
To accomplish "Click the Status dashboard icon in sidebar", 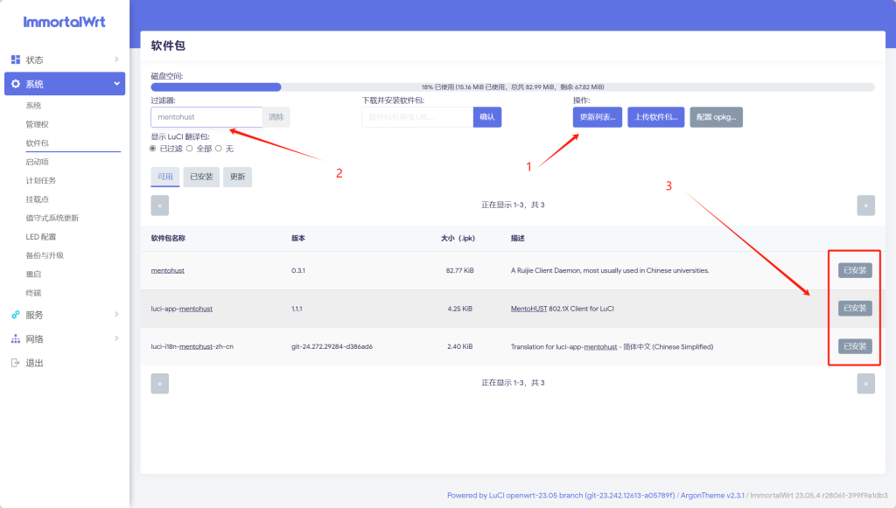I will tap(16, 59).
